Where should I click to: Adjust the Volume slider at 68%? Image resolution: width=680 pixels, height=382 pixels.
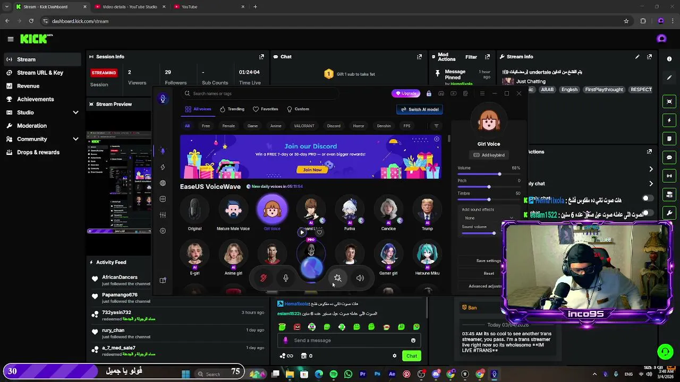point(499,174)
